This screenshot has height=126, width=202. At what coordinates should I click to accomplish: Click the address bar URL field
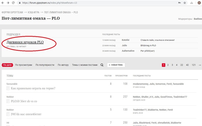[98, 3]
